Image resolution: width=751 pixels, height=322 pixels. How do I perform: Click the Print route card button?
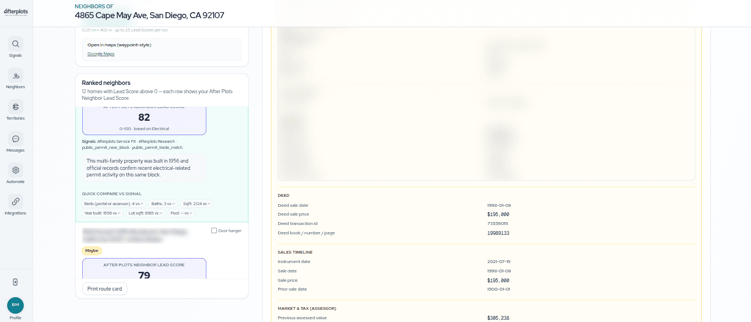coord(105,289)
